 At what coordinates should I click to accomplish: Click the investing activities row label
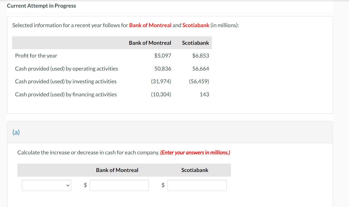66,81
